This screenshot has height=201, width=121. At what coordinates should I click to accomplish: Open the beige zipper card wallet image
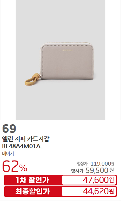click(60, 60)
